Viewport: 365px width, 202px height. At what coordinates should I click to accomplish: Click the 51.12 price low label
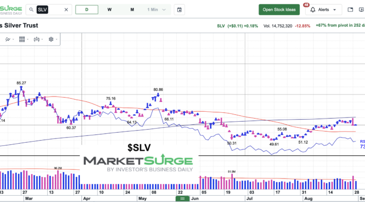point(303,142)
